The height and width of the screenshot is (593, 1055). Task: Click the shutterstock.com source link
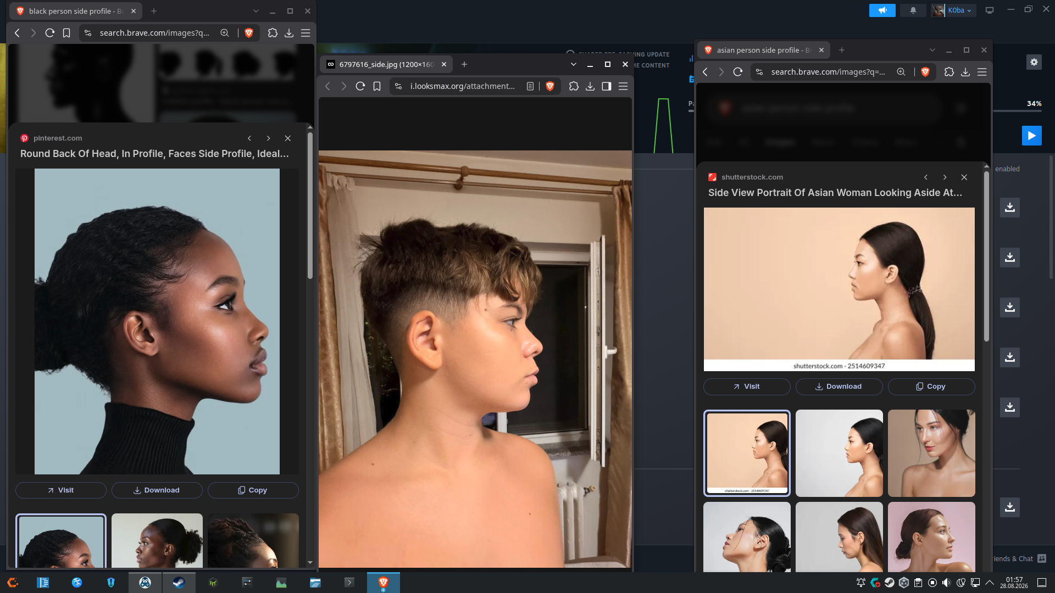[x=752, y=177]
